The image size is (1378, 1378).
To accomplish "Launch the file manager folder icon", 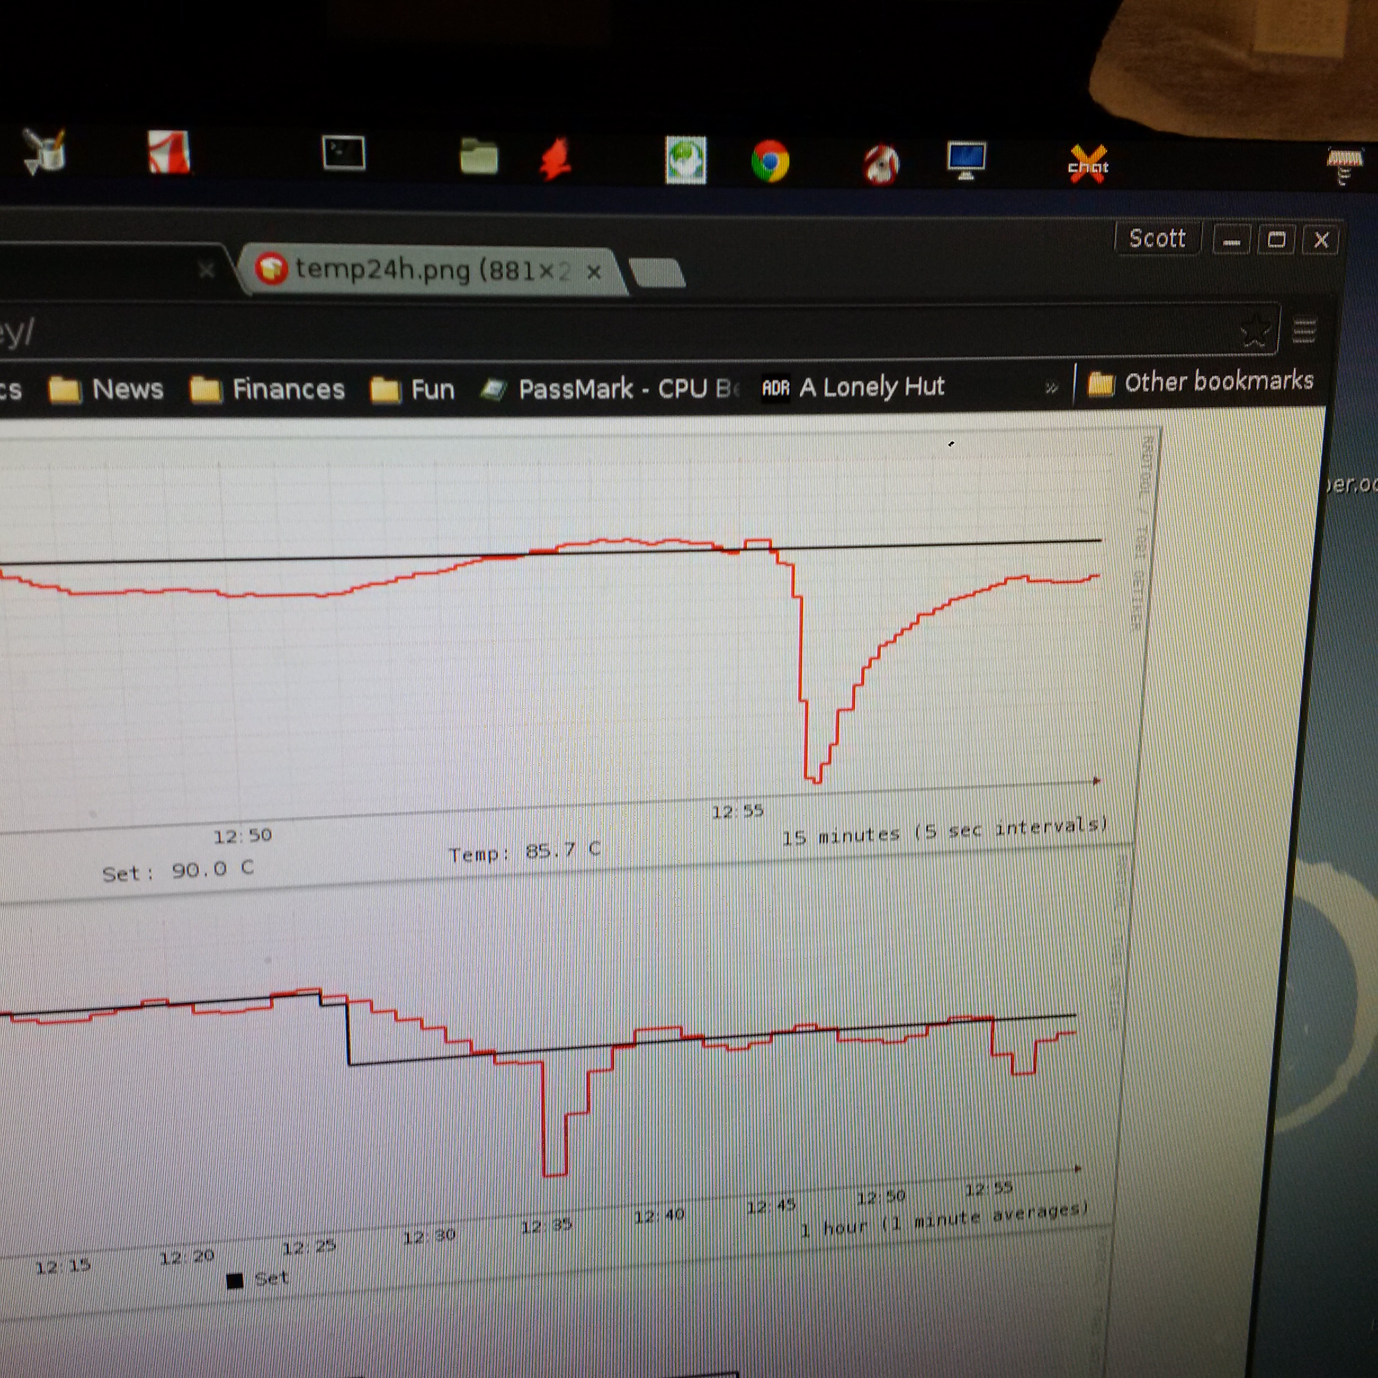I will pyautogui.click(x=478, y=156).
